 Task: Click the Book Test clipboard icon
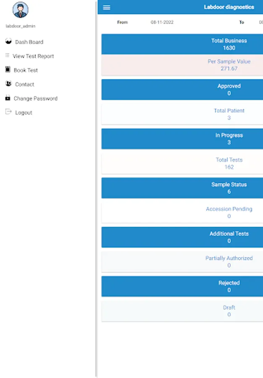point(8,70)
